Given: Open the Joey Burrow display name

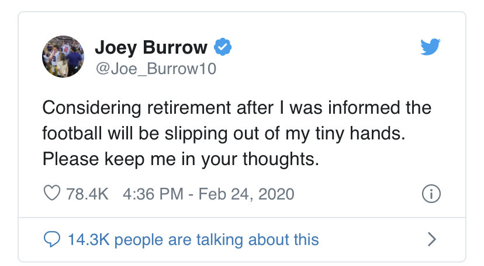Looking at the screenshot, I should pyautogui.click(x=151, y=48).
